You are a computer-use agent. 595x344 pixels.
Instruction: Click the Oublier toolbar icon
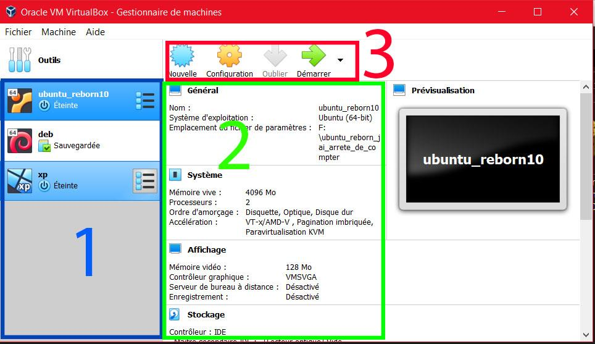point(275,56)
